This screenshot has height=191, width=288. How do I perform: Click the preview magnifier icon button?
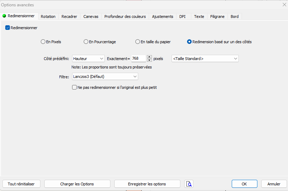click(x=189, y=184)
